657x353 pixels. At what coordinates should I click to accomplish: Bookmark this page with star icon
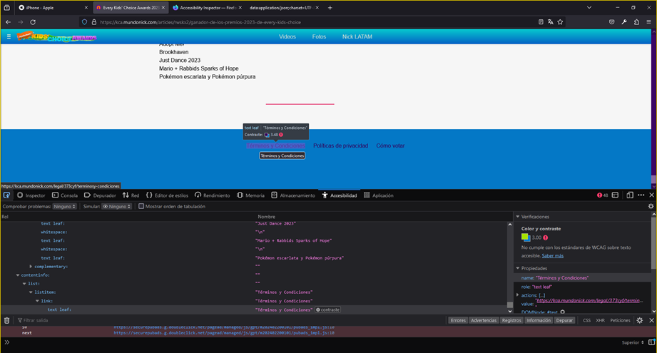(x=561, y=22)
